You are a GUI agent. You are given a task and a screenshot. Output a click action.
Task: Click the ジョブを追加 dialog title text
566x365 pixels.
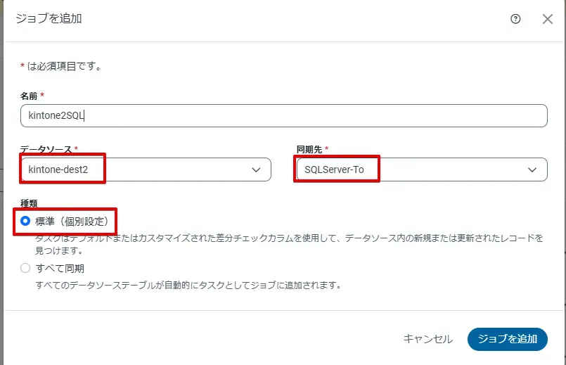click(x=49, y=19)
